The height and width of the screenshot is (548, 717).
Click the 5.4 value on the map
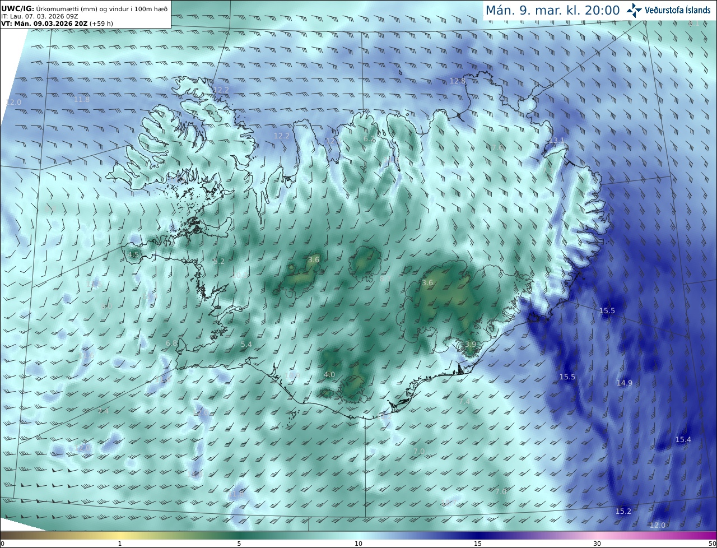[x=246, y=344]
